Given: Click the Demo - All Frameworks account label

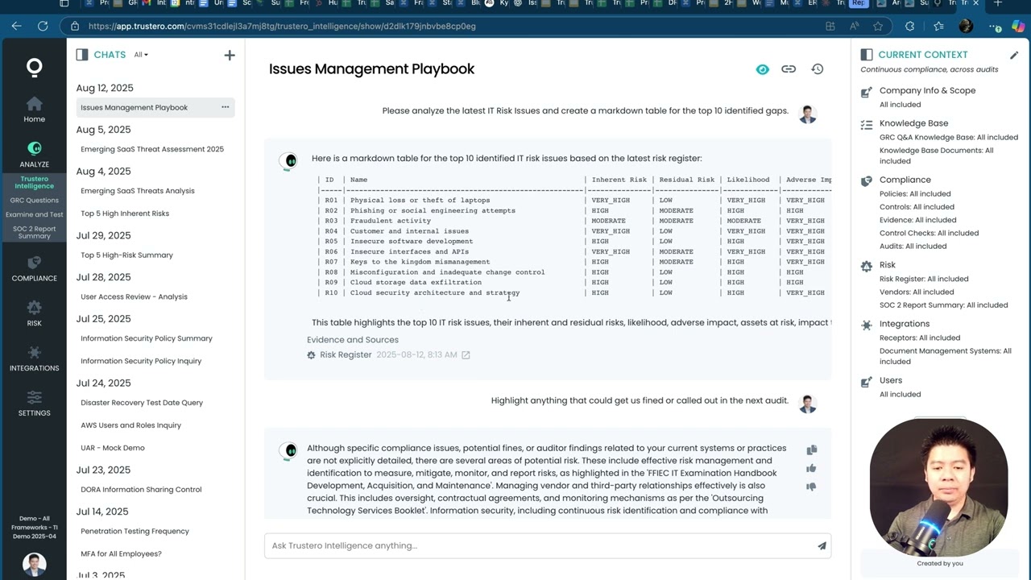Looking at the screenshot, I should pos(34,527).
